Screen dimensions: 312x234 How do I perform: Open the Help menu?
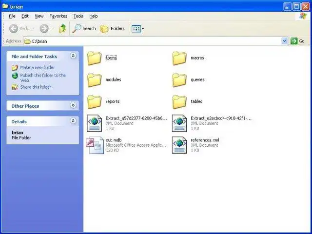pos(94,16)
